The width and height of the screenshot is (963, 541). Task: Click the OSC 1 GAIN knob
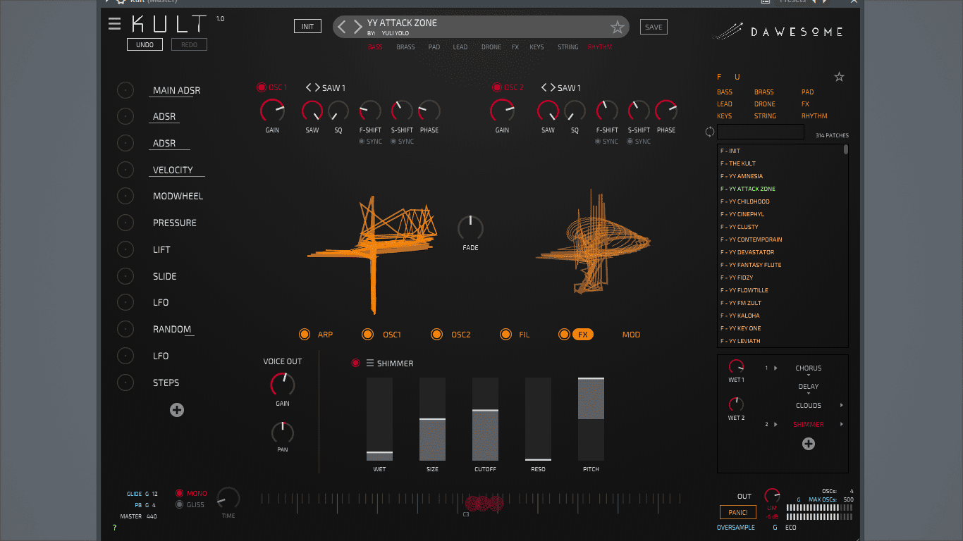272,111
